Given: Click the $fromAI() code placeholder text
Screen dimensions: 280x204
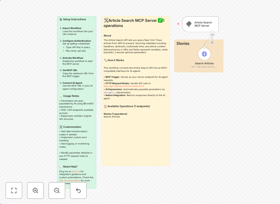Looking at the screenshot, I should coord(110,92).
